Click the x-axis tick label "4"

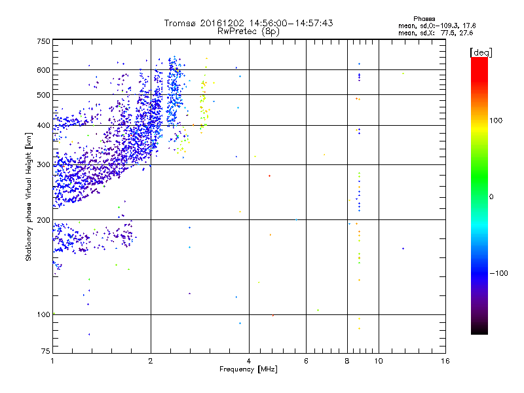(x=249, y=361)
